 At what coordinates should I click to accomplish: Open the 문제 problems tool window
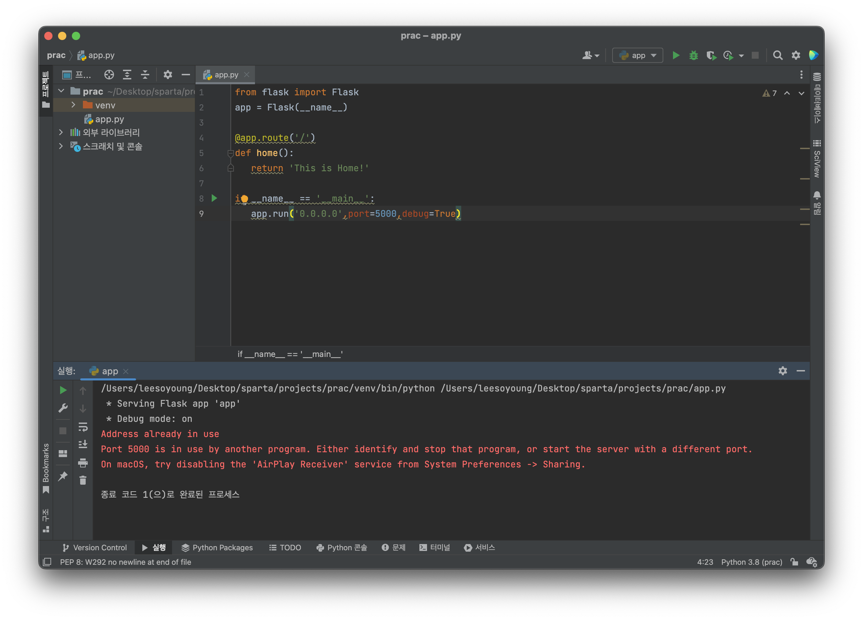tap(393, 548)
